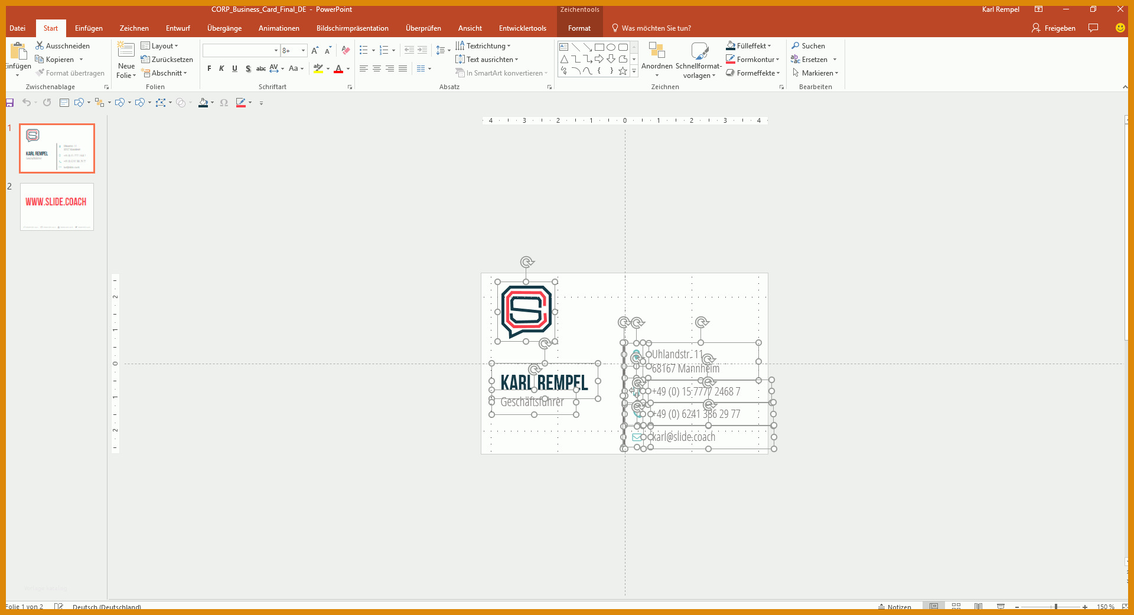Open the font size dropdown

coord(303,51)
